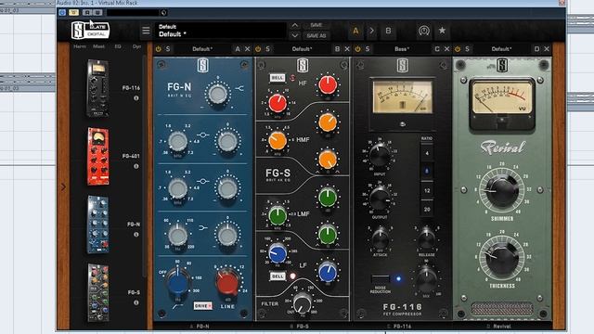Open info for FG-S in browser
This screenshot has width=594, height=334.
click(x=136, y=302)
